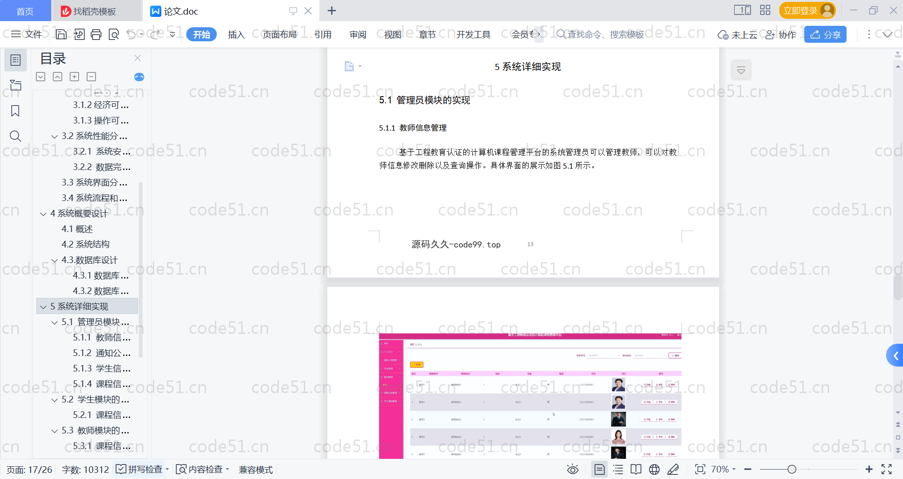Toggle eye protection mode icon
Screen dimensions: 903x479
pos(573,469)
